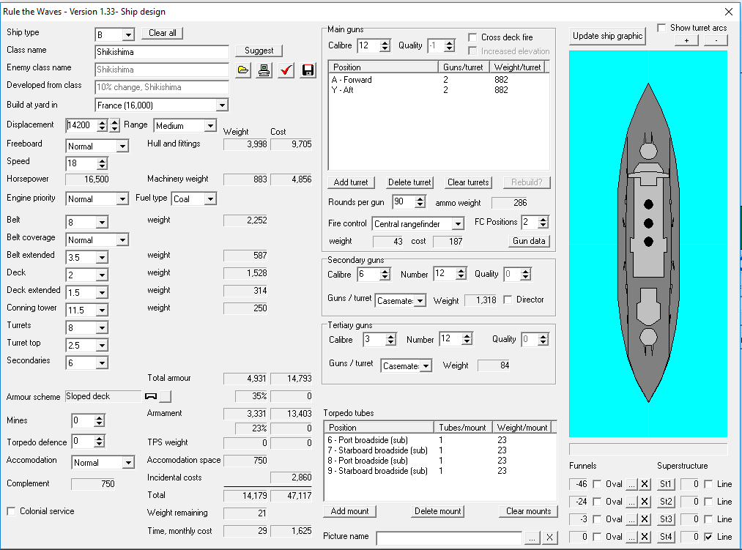Open the Accomodation dropdown
Image resolution: width=742 pixels, height=550 pixels.
(x=128, y=462)
